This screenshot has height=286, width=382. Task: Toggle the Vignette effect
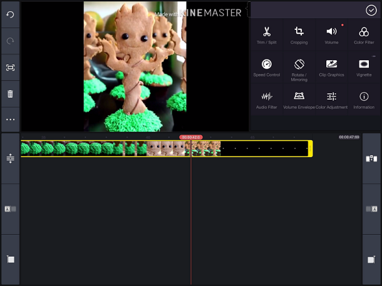[x=364, y=68]
